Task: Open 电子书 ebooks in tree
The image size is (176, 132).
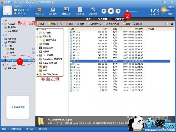Action: pyautogui.click(x=46, y=52)
